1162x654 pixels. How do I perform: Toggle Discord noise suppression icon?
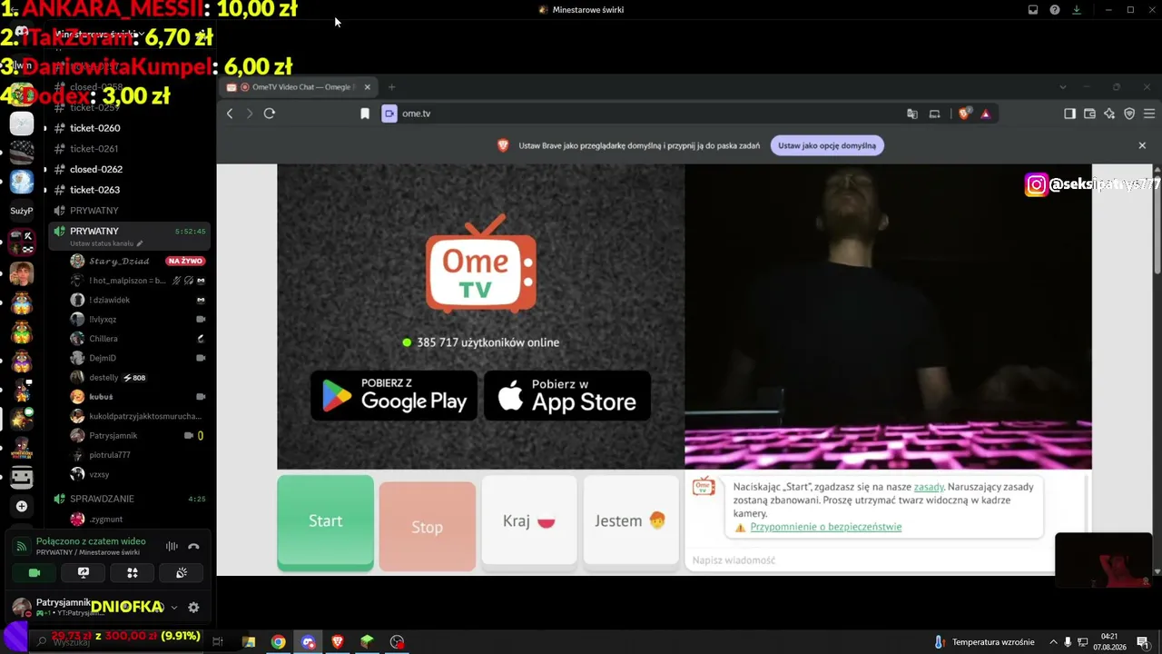(172, 546)
